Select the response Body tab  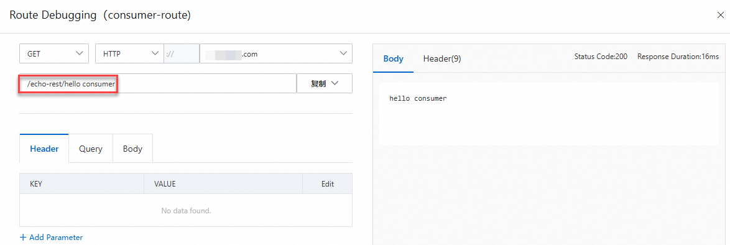tap(394, 58)
